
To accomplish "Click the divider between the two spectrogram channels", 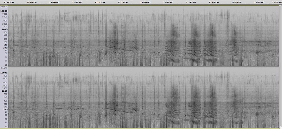I will (141, 67).
